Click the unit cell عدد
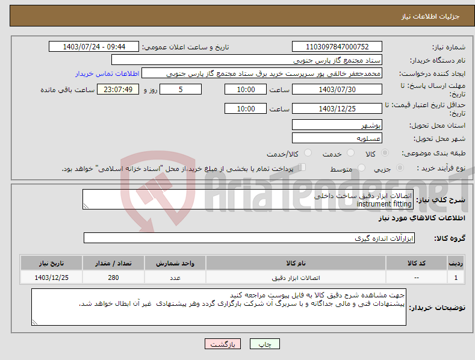This screenshot has height=360, width=475. (175, 278)
